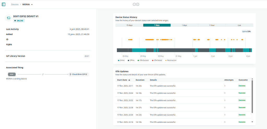Go back to Devices breadcrumb
This screenshot has width=267, height=129.
(15, 4)
